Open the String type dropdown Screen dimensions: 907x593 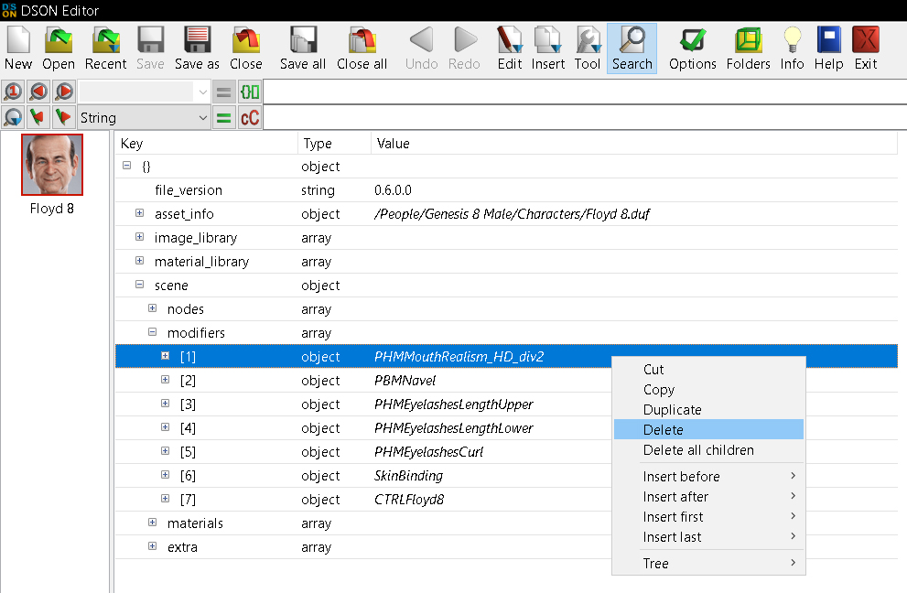tap(144, 118)
